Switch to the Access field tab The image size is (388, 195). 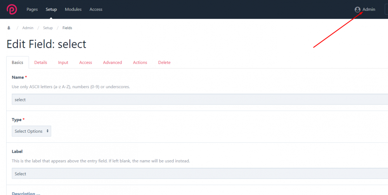(86, 62)
